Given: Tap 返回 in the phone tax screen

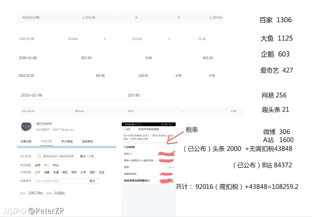Looking at the screenshot, I should [127, 129].
